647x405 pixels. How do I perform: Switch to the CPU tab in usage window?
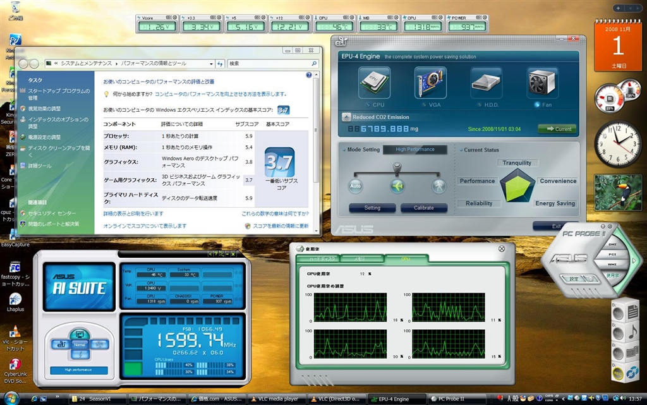(406, 258)
